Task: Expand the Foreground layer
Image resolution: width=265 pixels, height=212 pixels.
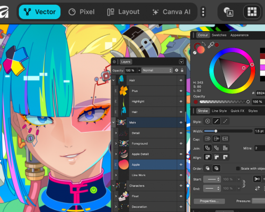Action: click(x=116, y=144)
